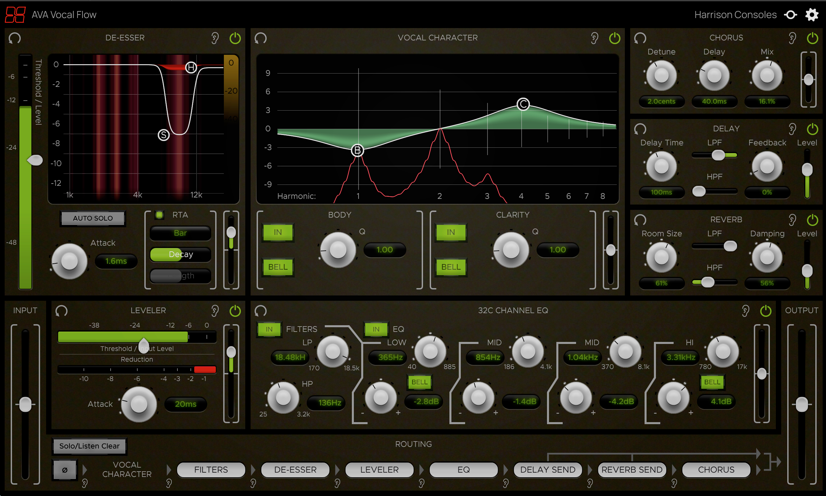Click the reset arrow icon in the Delay panel
This screenshot has width=826, height=496.
point(641,129)
